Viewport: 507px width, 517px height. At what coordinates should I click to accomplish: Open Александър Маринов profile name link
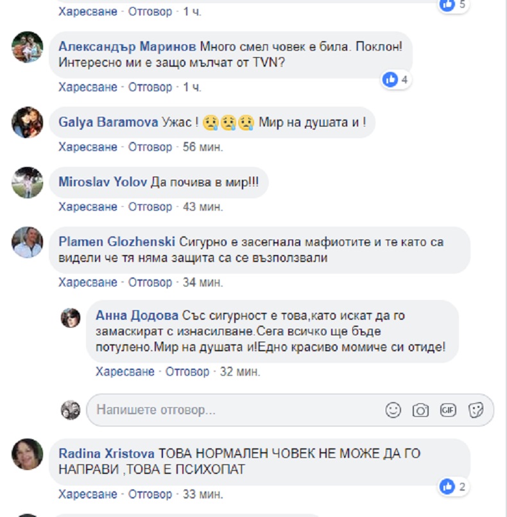127,46
